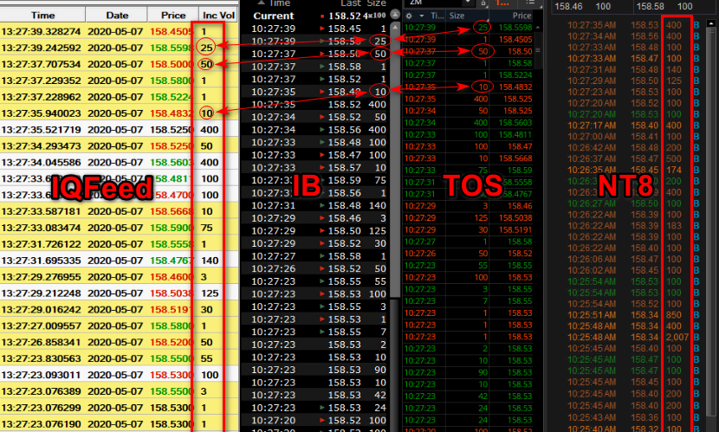
Task: Select IB row 10:27:31 158.48 140
Action: [315, 206]
